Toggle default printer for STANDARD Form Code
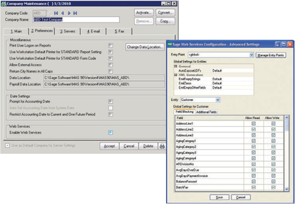The image size is (295, 204). 111,58
